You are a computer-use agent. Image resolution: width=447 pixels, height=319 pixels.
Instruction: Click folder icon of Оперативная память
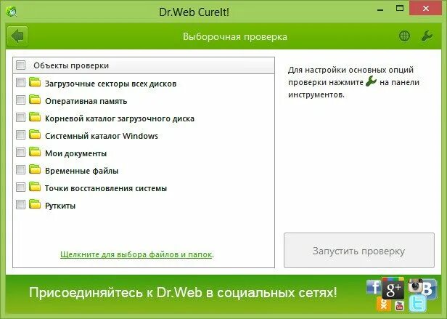pyautogui.click(x=35, y=100)
